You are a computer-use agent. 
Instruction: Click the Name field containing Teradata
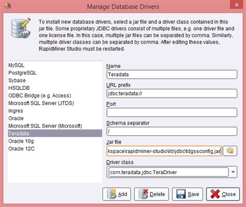172,75
